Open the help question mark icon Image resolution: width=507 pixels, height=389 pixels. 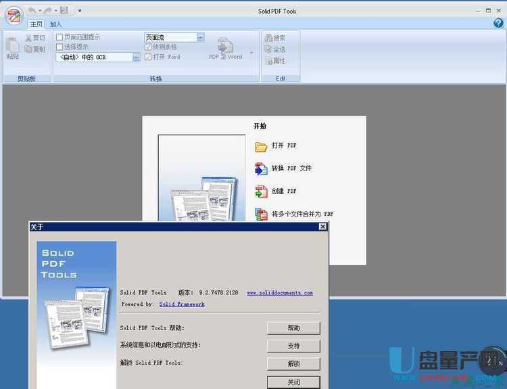click(x=498, y=23)
